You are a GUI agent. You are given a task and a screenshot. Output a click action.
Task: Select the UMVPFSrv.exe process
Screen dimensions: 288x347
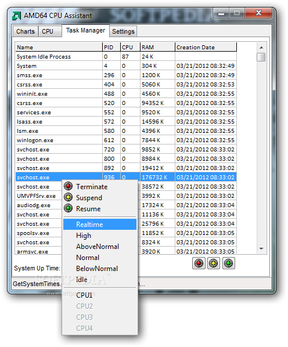click(x=37, y=196)
